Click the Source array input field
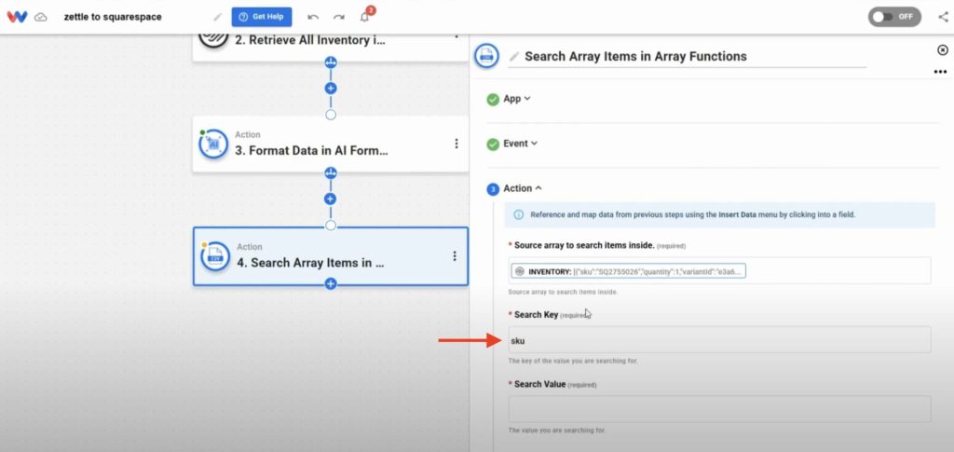 [720, 270]
